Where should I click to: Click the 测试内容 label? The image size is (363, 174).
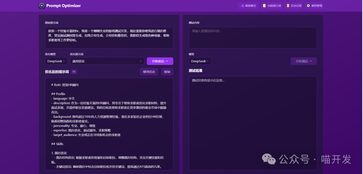[194, 23]
